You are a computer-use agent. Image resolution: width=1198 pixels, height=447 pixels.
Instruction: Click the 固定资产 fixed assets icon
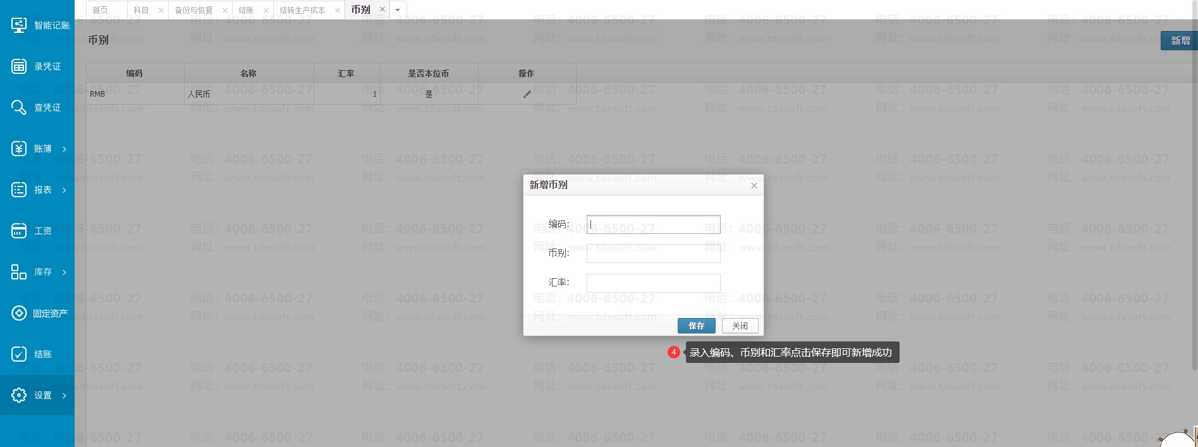tap(19, 313)
